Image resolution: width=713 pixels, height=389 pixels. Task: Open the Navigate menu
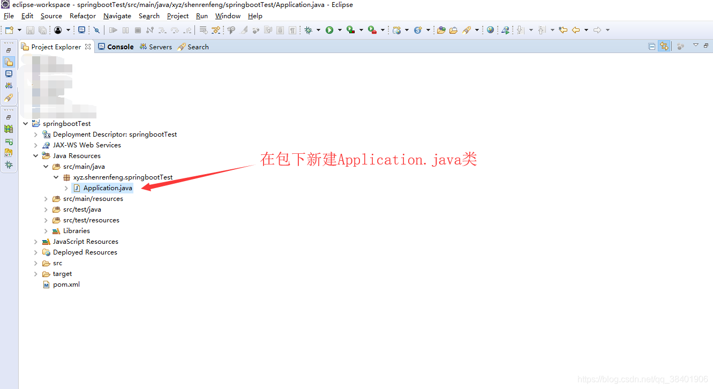(x=117, y=16)
